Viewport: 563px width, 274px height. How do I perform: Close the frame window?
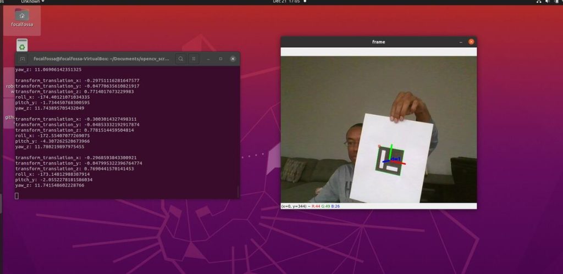pyautogui.click(x=471, y=42)
